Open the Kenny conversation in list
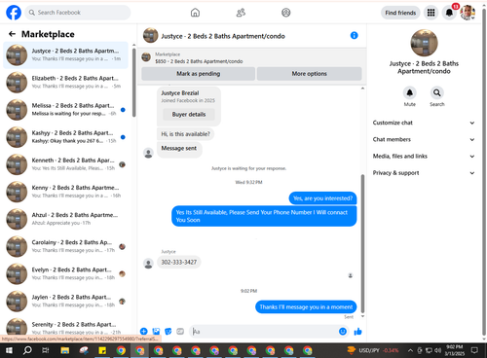Viewport: 487px width, 358px height. [66, 192]
